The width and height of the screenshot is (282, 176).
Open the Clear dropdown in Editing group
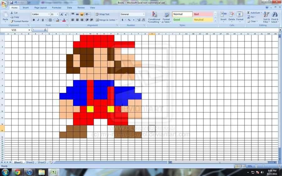click(252, 21)
